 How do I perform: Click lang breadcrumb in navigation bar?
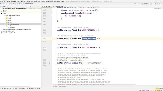click(15, 4)
